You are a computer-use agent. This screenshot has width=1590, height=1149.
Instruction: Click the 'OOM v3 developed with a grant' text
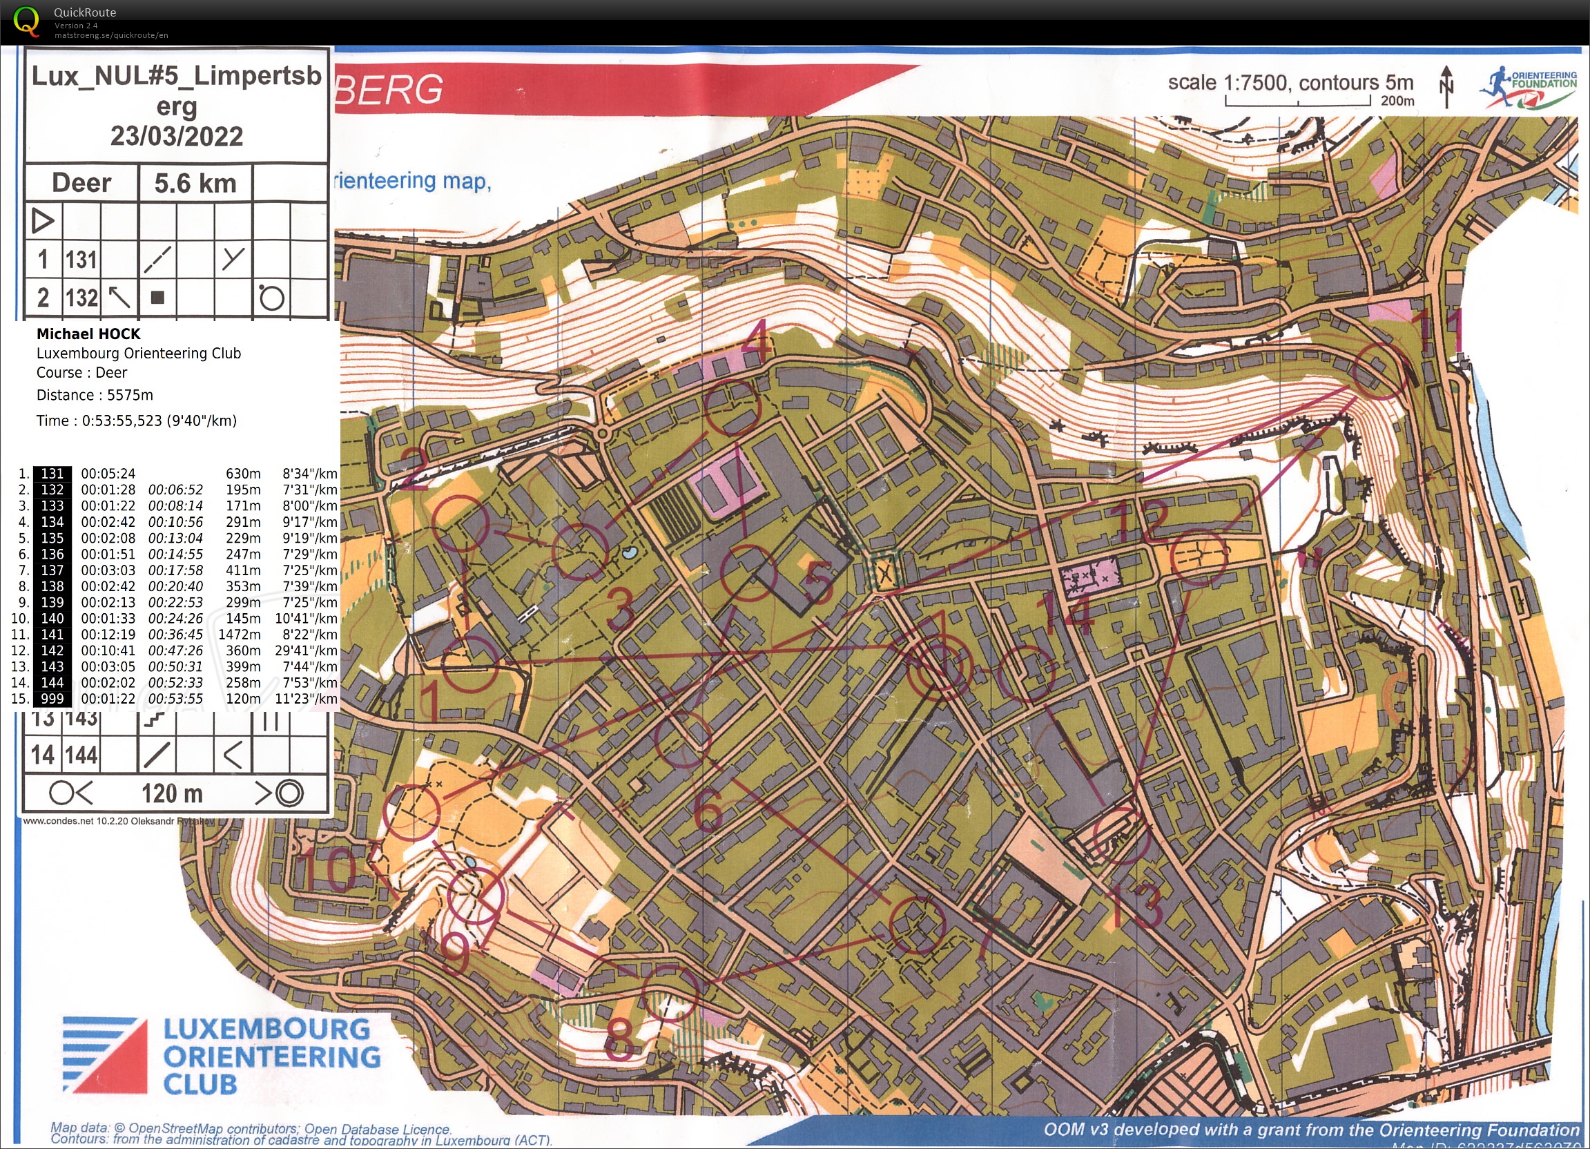coord(1311,1130)
